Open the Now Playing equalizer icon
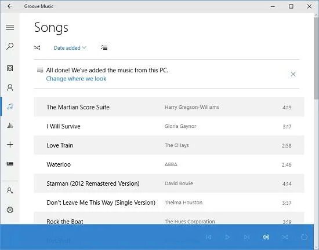Image resolution: width=319 pixels, height=250 pixels. pyautogui.click(x=10, y=125)
